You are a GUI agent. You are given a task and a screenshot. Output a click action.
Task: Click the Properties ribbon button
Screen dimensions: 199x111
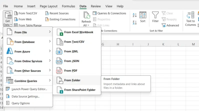(101, 19)
